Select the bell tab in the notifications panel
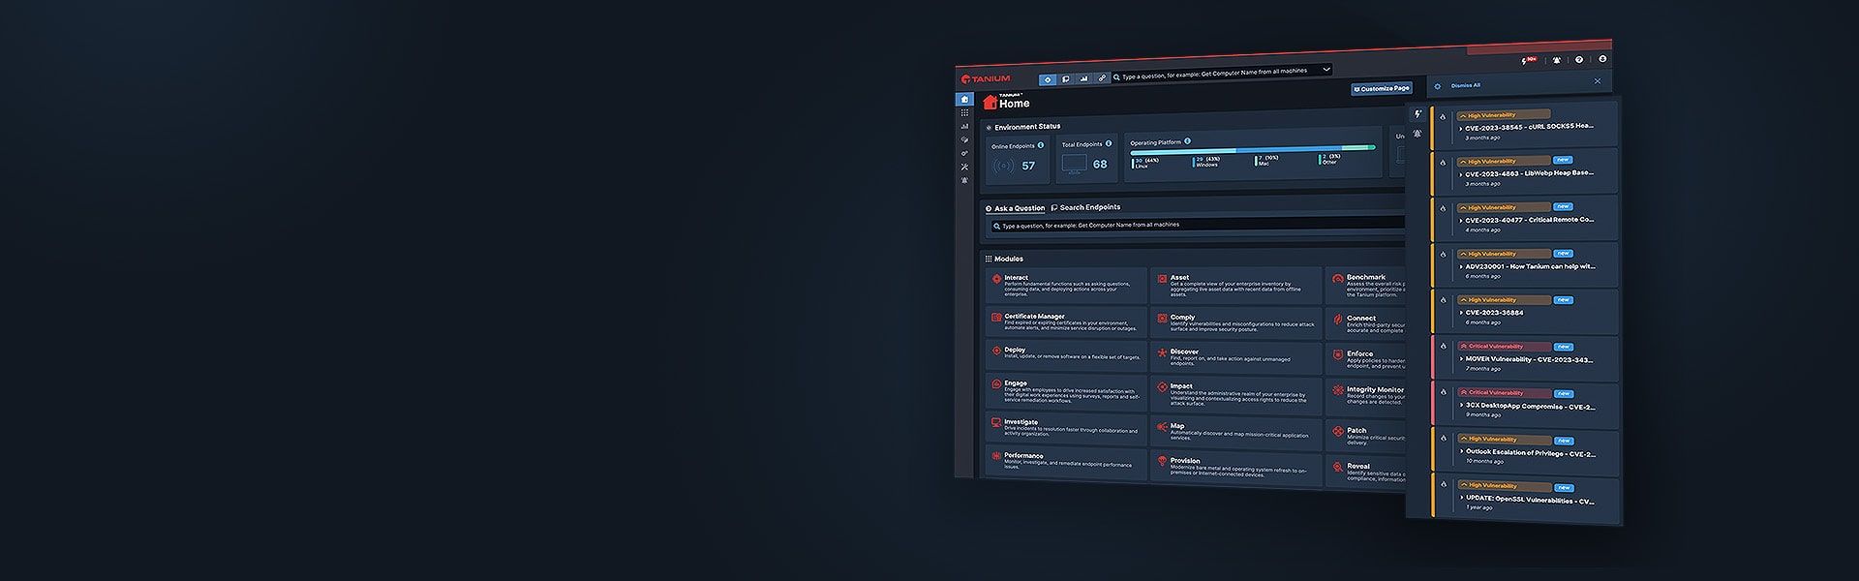The height and width of the screenshot is (581, 1859). 1417,134
